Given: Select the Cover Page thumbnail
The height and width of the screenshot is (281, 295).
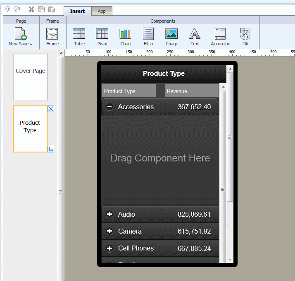Looking at the screenshot, I should pyautogui.click(x=31, y=77).
